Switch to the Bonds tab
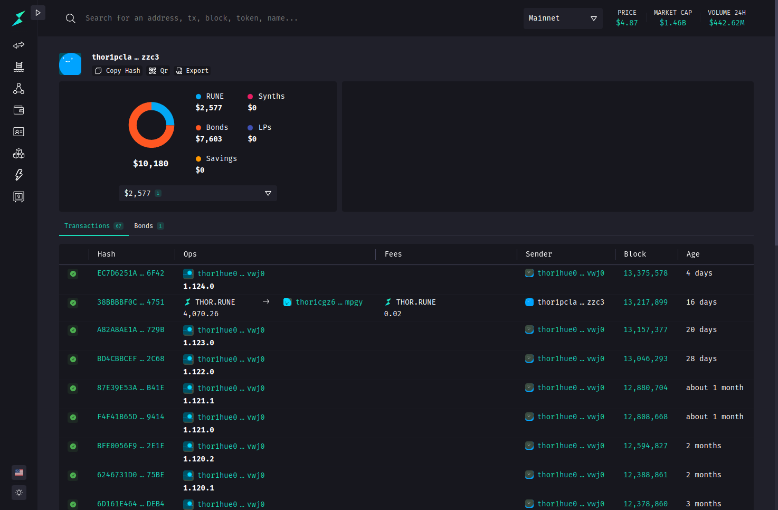The height and width of the screenshot is (510, 778). pyautogui.click(x=149, y=226)
